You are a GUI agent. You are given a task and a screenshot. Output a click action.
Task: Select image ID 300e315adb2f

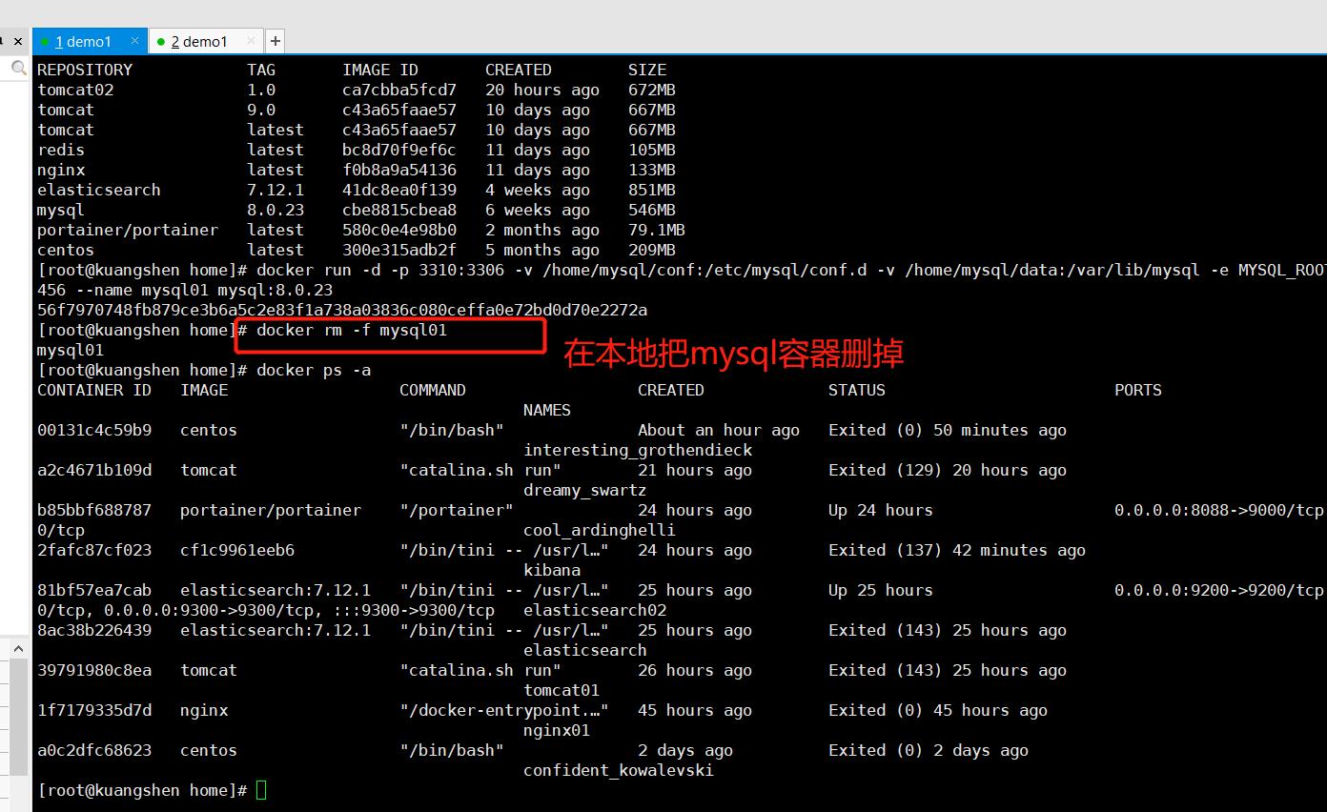tap(399, 250)
